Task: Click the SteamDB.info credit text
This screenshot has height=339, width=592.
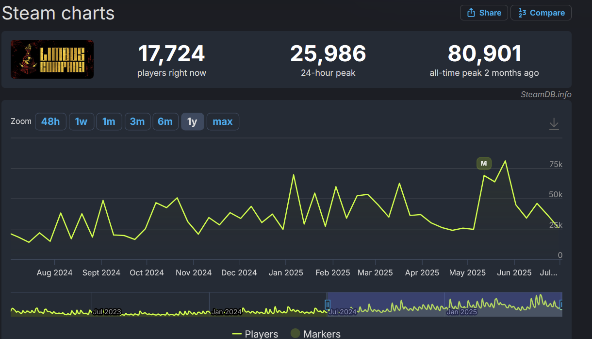Action: coord(546,94)
